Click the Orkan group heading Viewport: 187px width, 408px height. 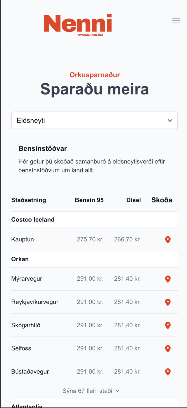tap(20, 259)
